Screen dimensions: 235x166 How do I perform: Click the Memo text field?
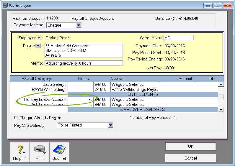[84, 63]
